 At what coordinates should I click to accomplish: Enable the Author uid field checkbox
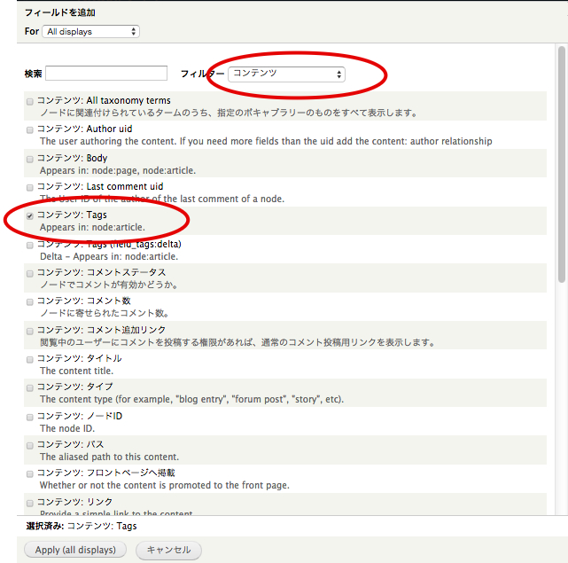[30, 129]
